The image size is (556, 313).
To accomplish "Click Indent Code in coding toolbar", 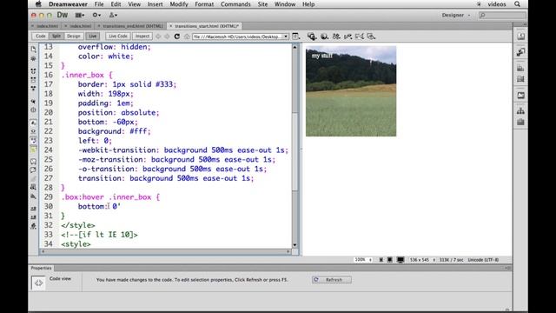I will point(33,209).
